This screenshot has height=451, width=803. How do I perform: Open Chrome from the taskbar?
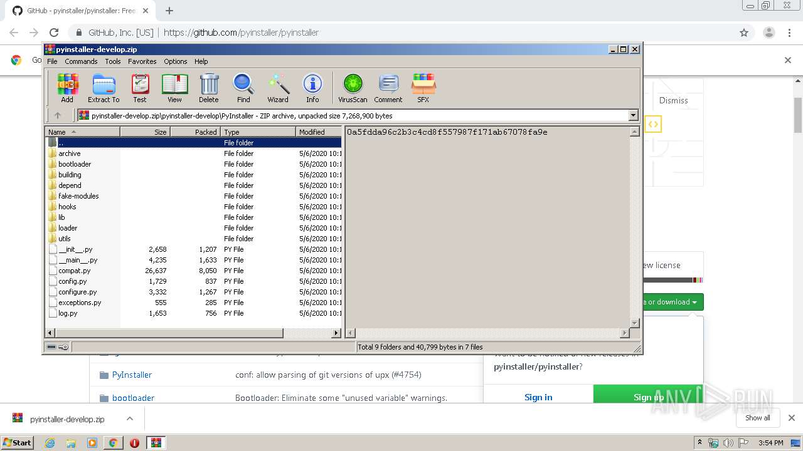pos(113,443)
